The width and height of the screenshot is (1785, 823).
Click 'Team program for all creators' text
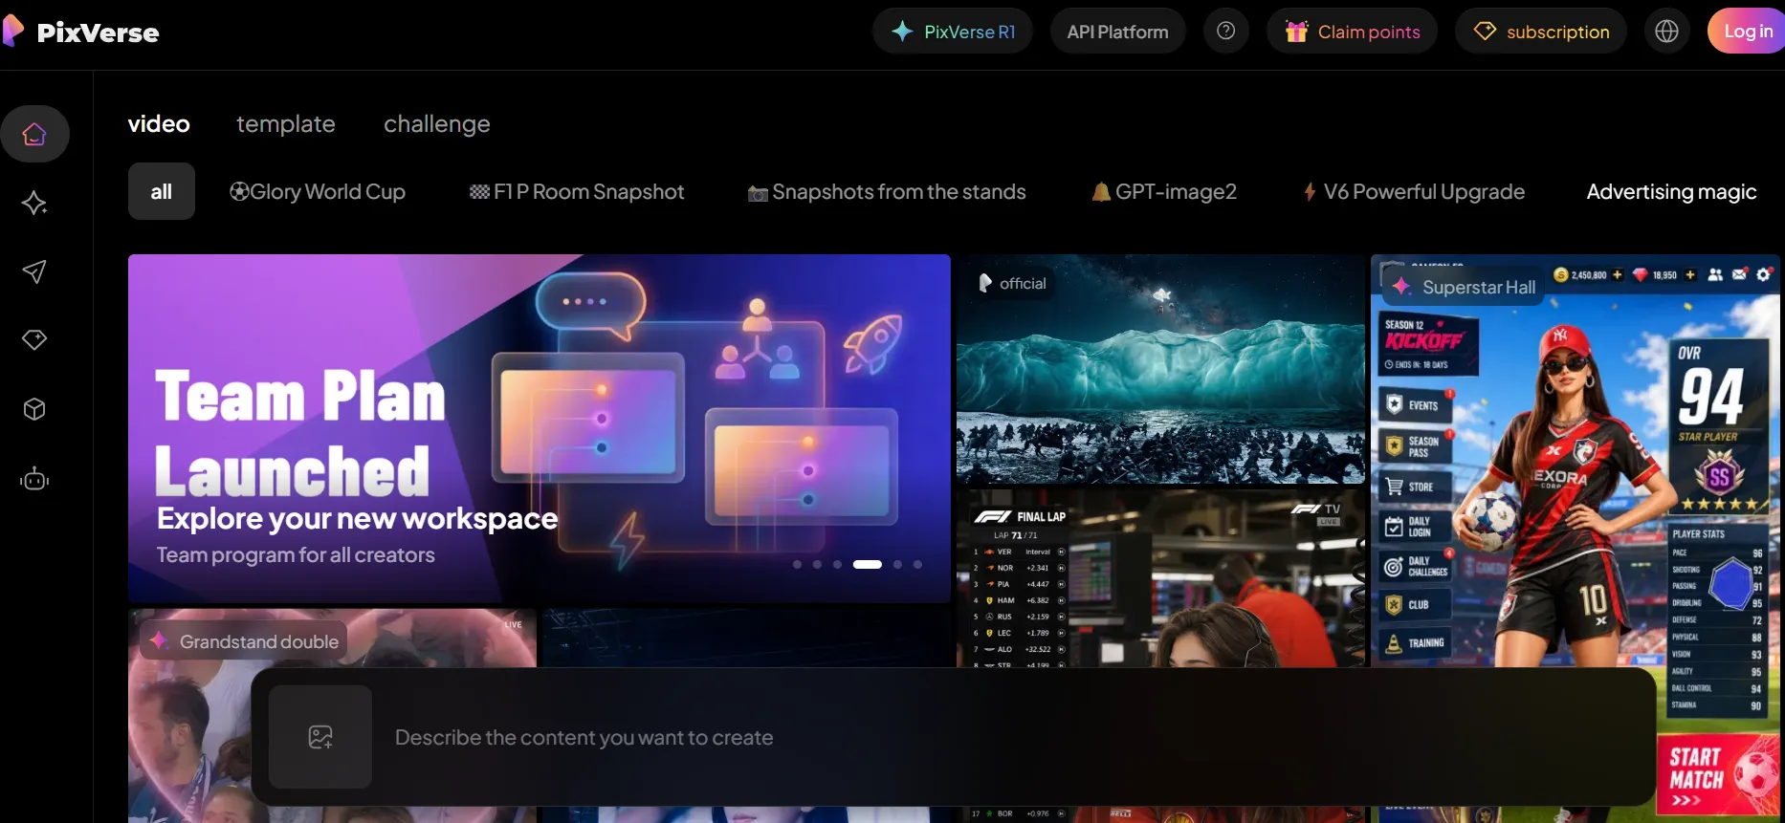point(296,554)
